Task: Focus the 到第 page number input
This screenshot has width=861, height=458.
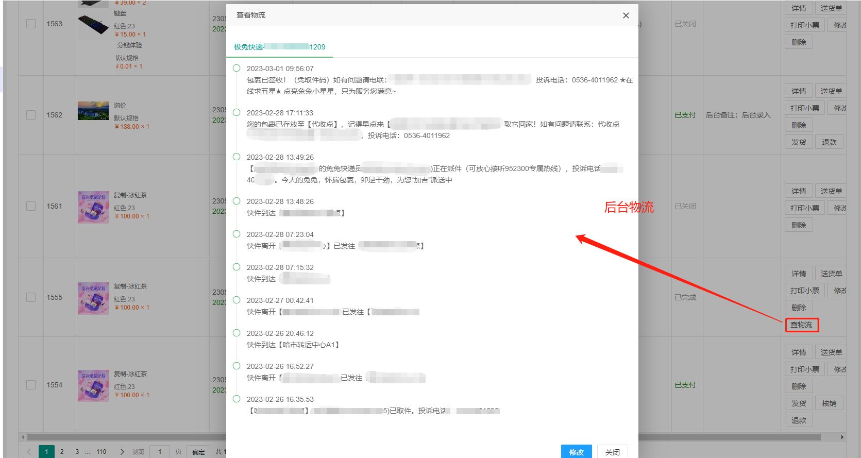Action: (x=160, y=452)
